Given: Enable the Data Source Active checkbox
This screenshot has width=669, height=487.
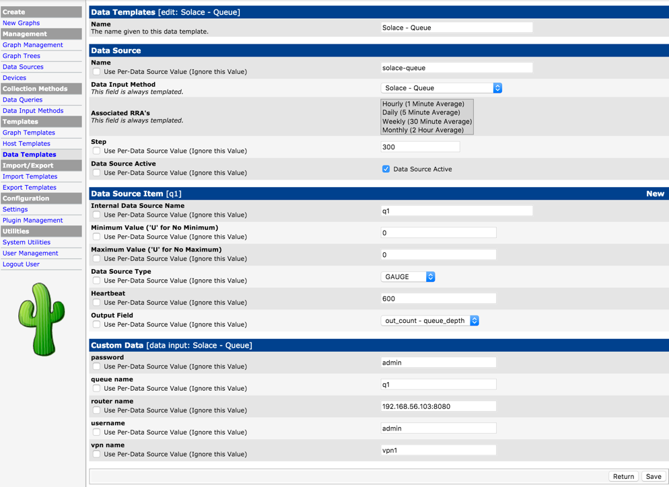Looking at the screenshot, I should click(386, 170).
